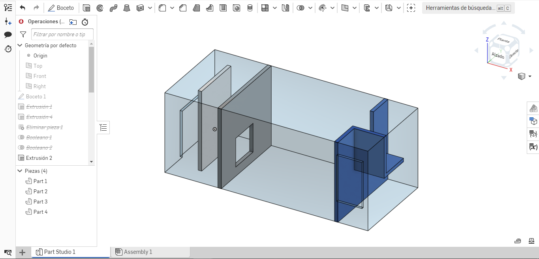
Task: Undo the last action
Action: 23,8
